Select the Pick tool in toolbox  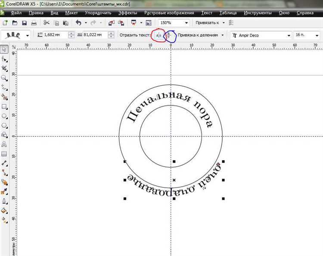(4, 49)
